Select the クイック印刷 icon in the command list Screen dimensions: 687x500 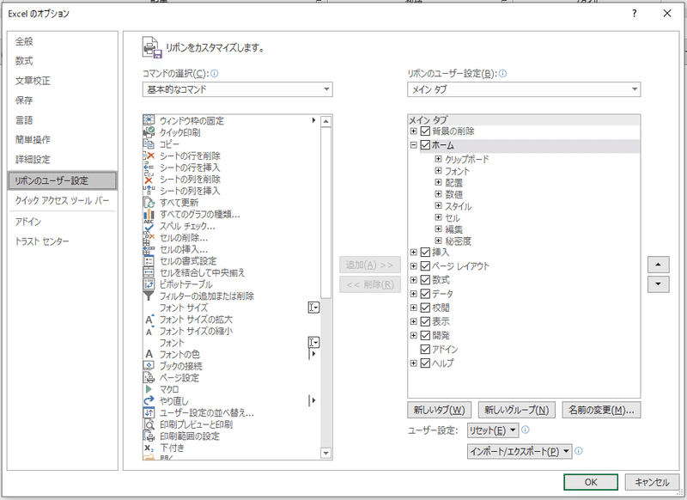tap(149, 132)
